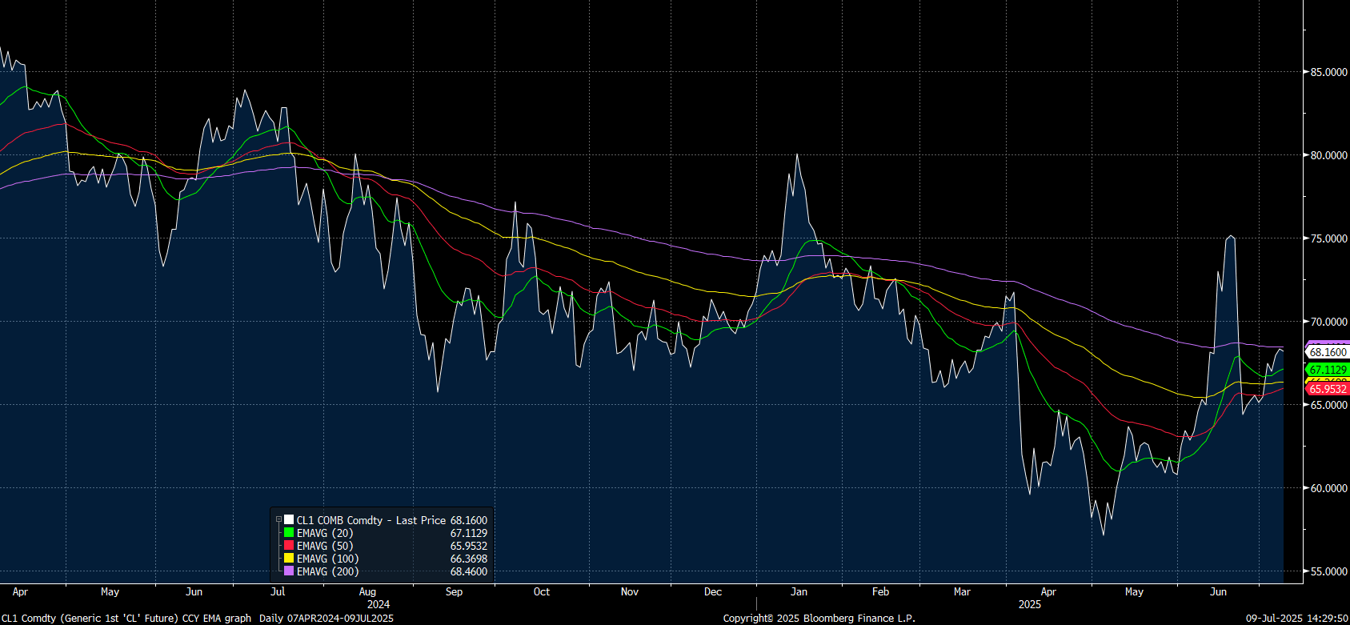Image resolution: width=1350 pixels, height=625 pixels.
Task: Select the EMAVG (50) legend entry
Action: pos(325,546)
